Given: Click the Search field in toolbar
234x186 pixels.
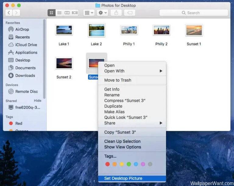Looking at the screenshot, I should click(193, 13).
